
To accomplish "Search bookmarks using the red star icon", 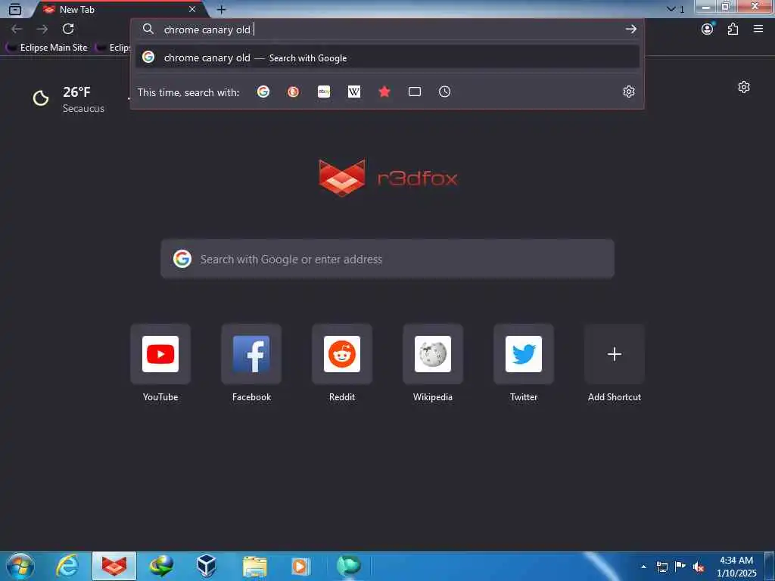I will pos(384,92).
